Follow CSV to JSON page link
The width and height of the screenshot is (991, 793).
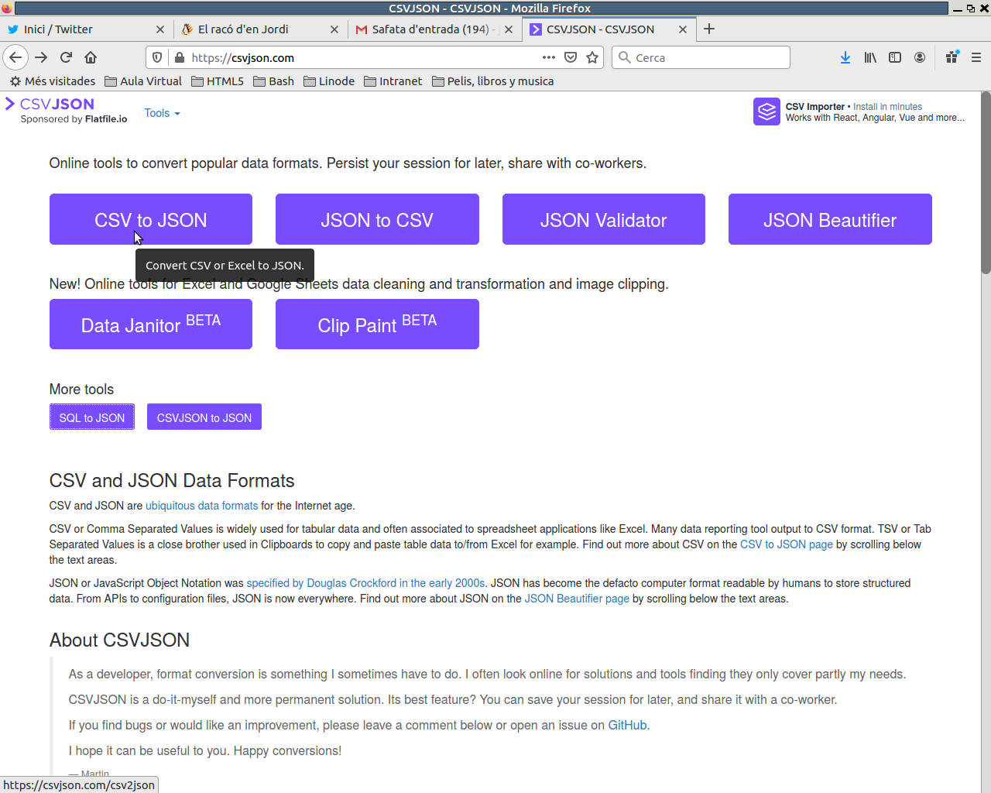787,544
